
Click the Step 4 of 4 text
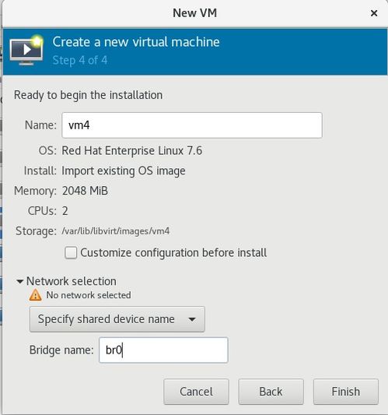click(x=80, y=61)
